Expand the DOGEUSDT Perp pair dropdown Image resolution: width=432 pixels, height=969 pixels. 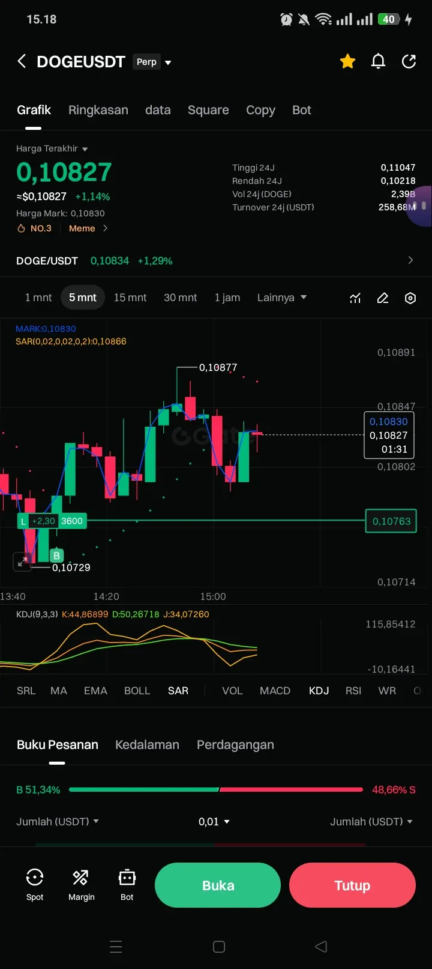pyautogui.click(x=168, y=63)
